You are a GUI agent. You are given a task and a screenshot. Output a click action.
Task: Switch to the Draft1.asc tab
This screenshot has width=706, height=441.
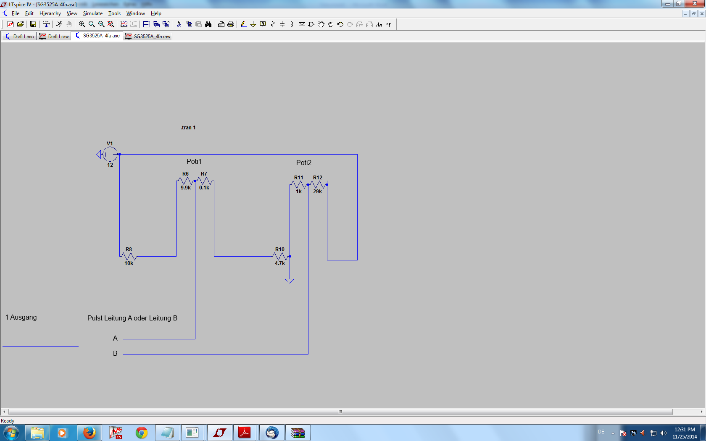pyautogui.click(x=19, y=37)
